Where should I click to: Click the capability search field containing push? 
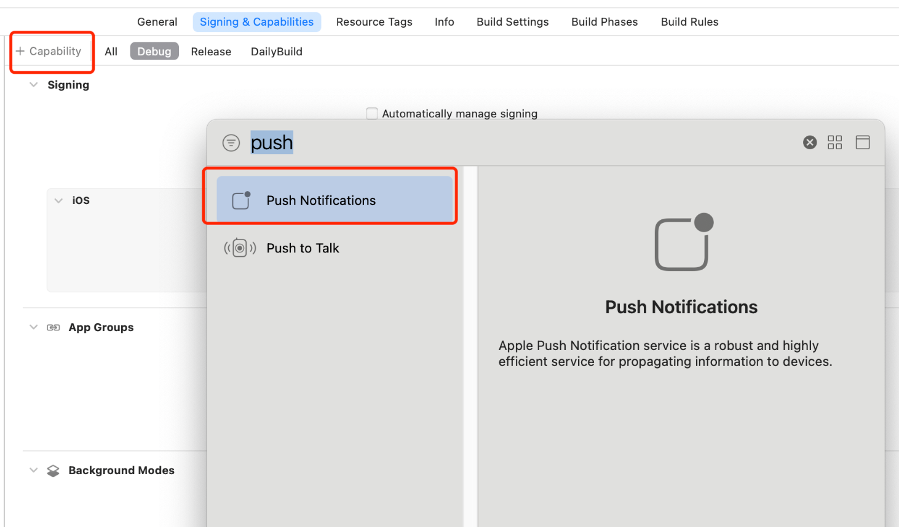(x=523, y=143)
